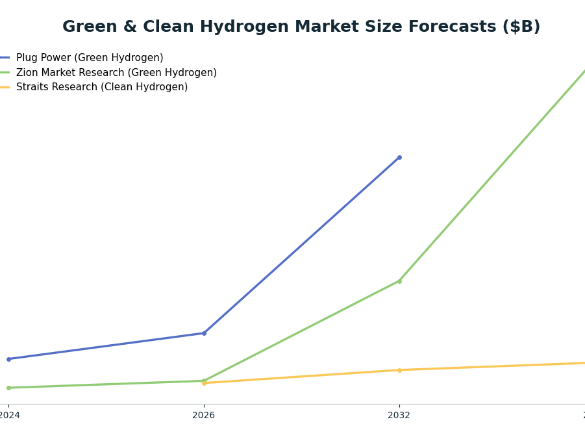Click the 2024 x-axis label
This screenshot has width=585, height=439.
[x=9, y=415]
